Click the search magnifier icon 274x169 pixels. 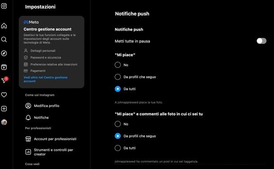click(4, 40)
